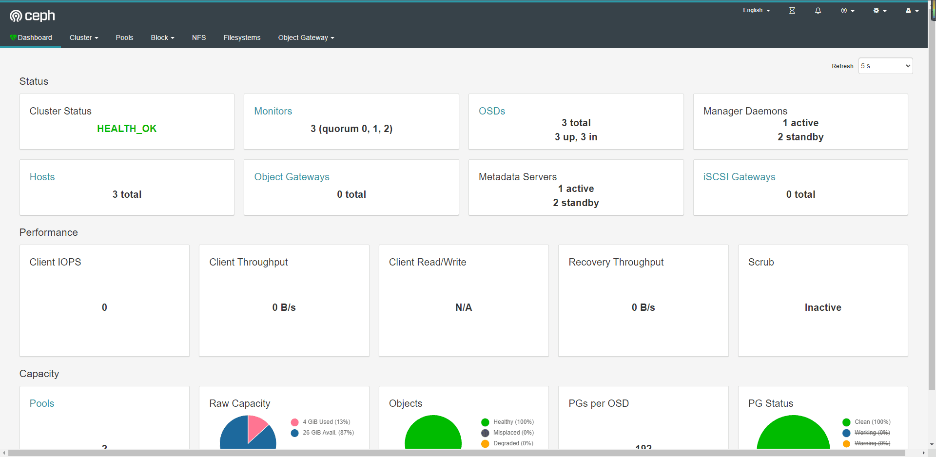
Task: Open the iSCSI Gateways link
Action: (739, 177)
